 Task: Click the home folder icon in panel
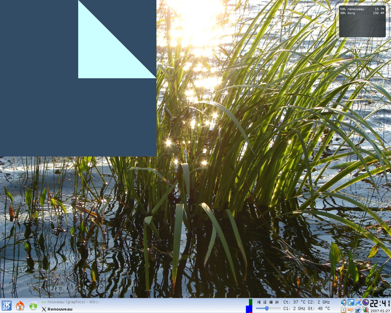(x=20, y=306)
